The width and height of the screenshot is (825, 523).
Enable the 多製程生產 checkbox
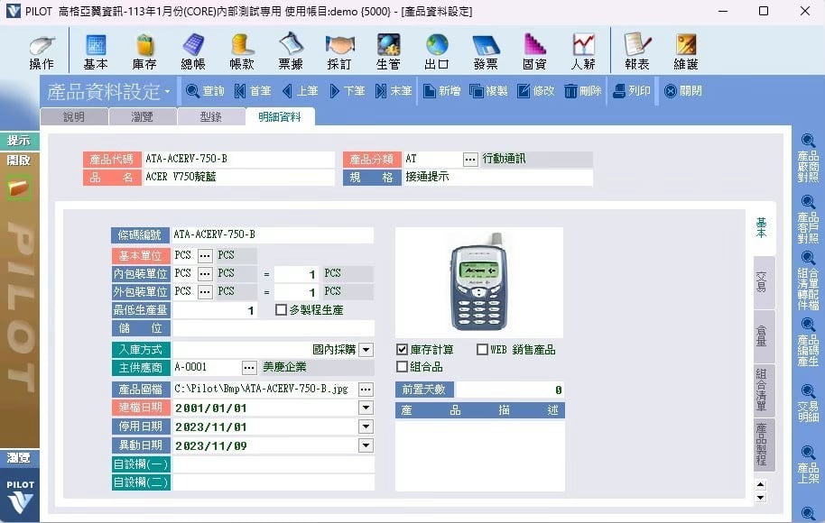coord(282,310)
